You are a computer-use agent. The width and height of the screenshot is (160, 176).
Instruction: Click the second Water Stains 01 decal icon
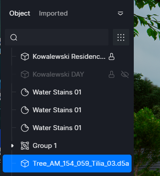(x=25, y=110)
